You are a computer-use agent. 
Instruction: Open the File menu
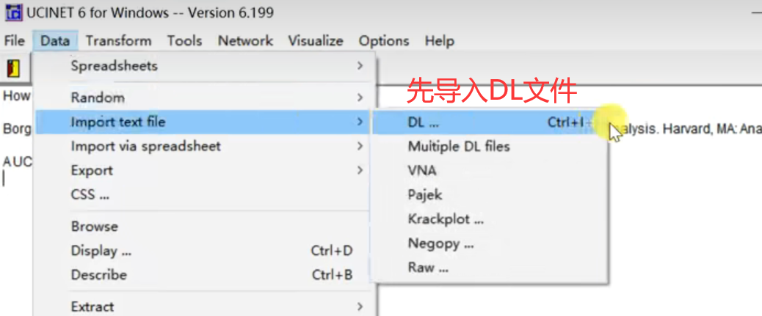tap(14, 41)
